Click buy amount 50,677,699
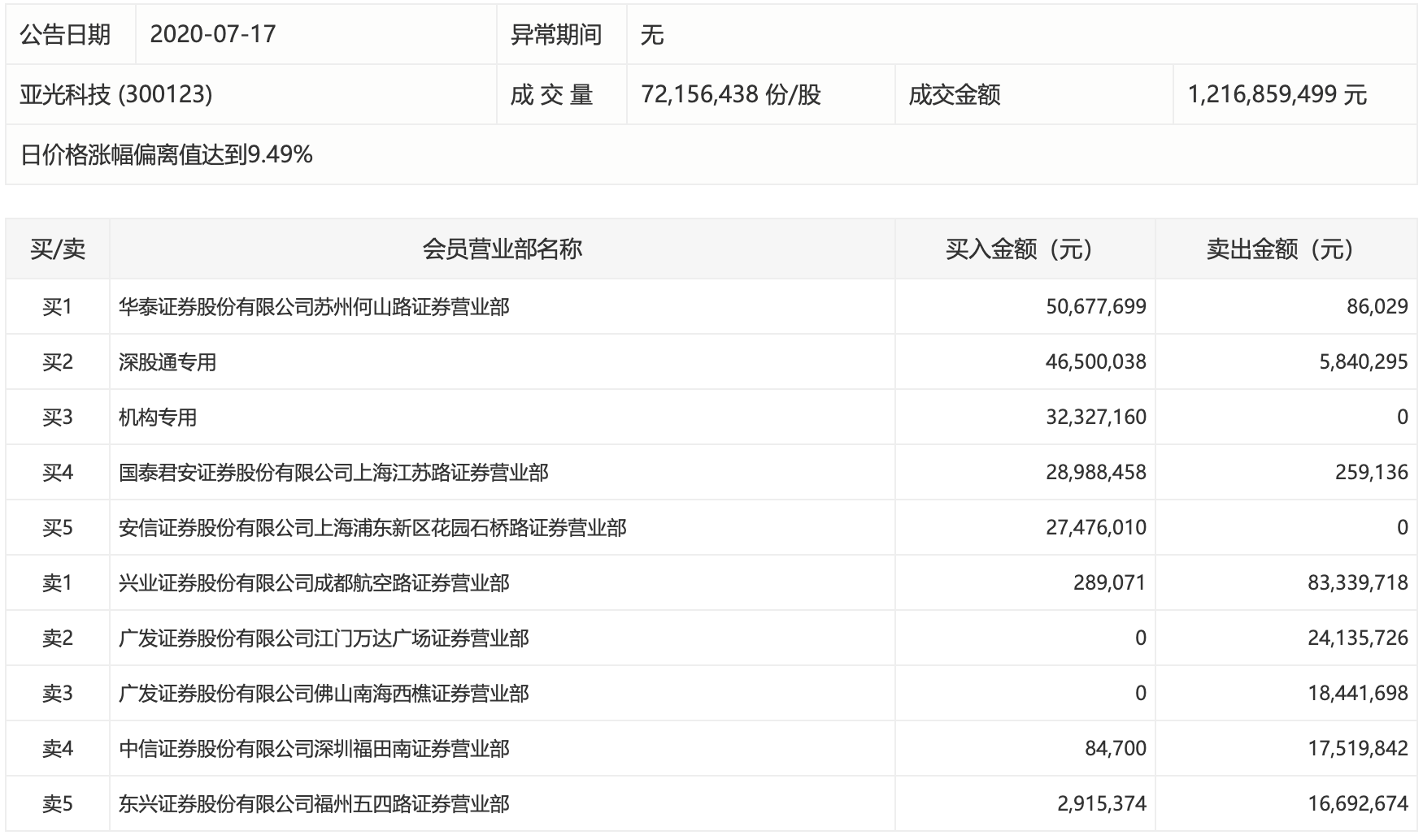 1096,307
